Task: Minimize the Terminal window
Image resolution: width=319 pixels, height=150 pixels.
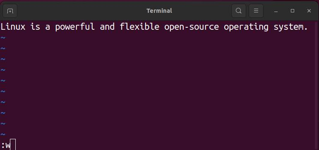Action: pyautogui.click(x=276, y=11)
